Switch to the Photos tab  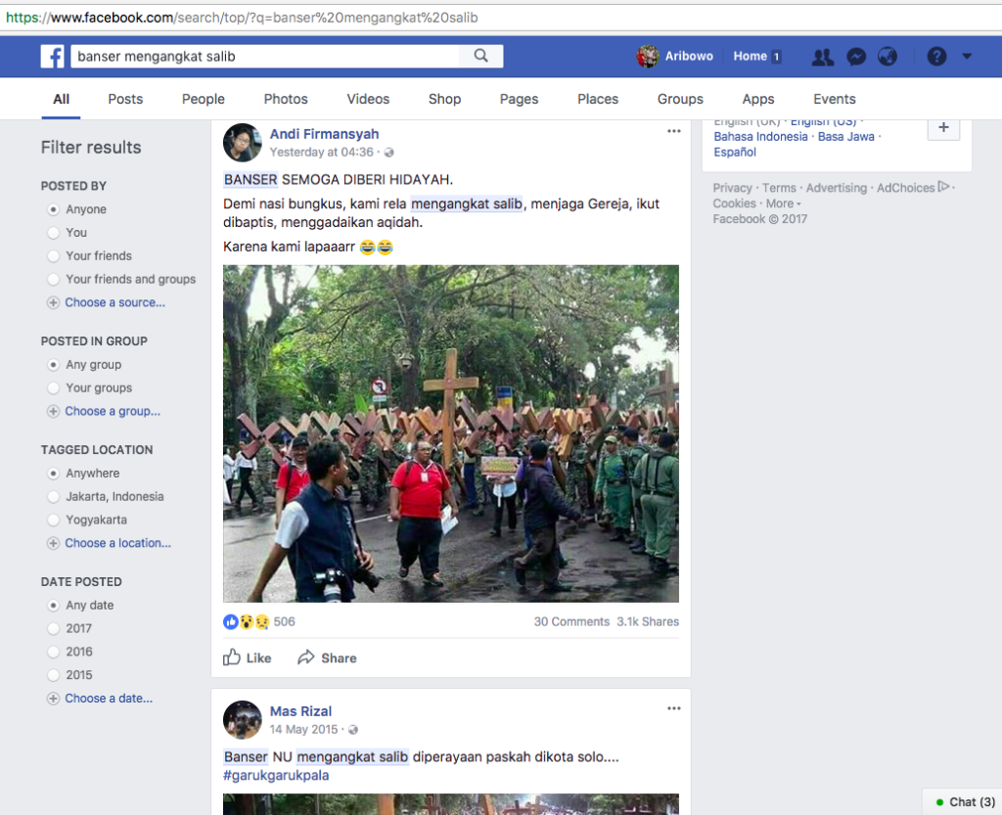[x=286, y=99]
